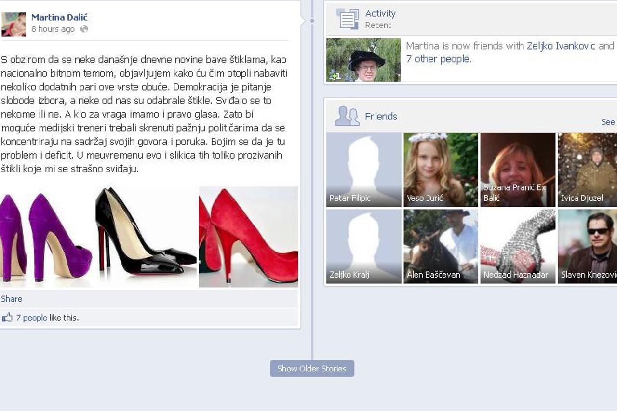Open the black stiletto shoes photo
This screenshot has width=617, height=411.
(x=146, y=237)
